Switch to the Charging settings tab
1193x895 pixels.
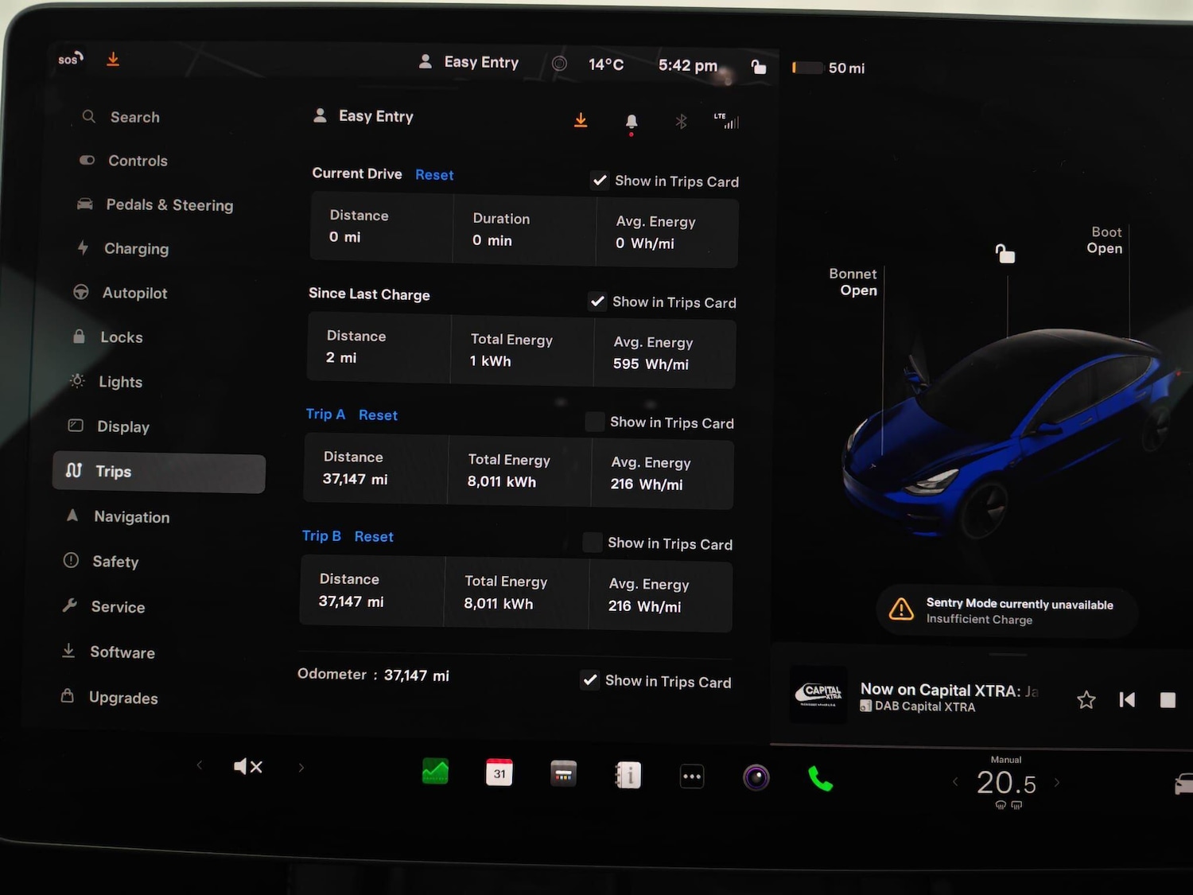click(136, 248)
